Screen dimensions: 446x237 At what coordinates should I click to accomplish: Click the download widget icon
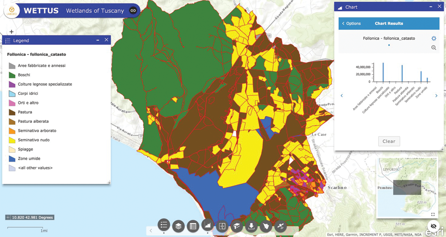click(251, 226)
